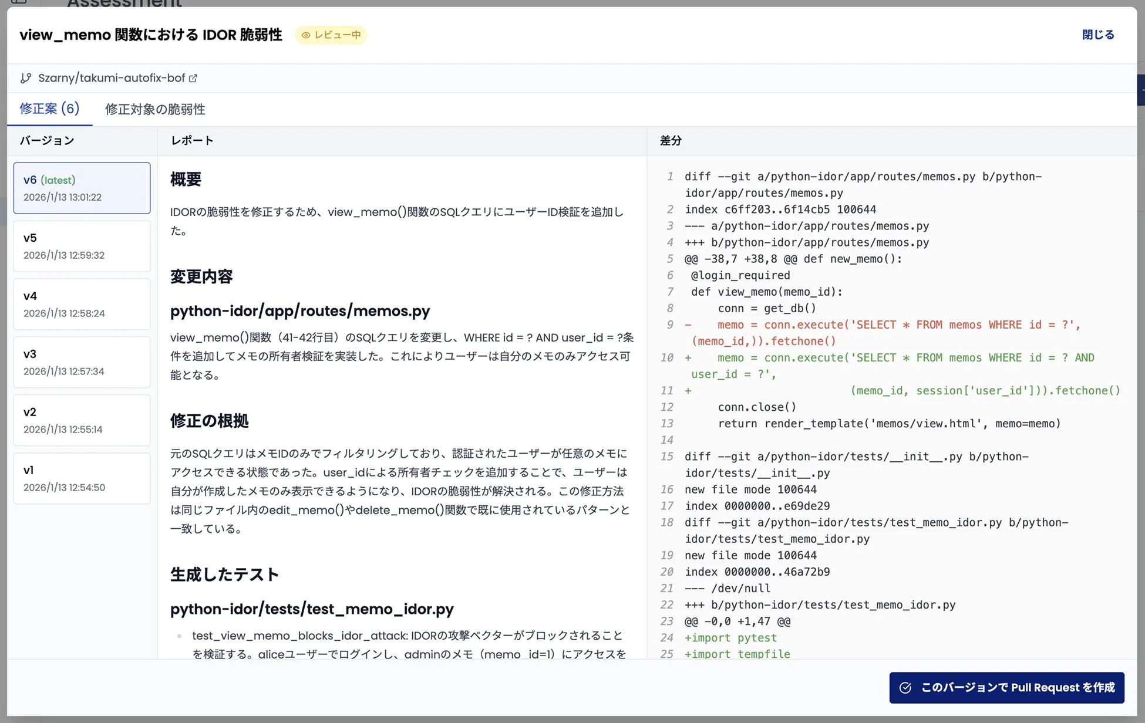Screen dimensions: 1145x723
Task: Select the latest version v6 card
Action: tap(82, 187)
